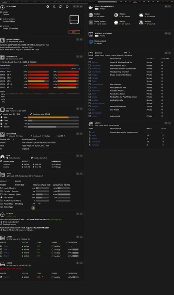Click the reboot arrows icon
Viewport: 174px width, 295px height.
pyautogui.click(x=61, y=7)
